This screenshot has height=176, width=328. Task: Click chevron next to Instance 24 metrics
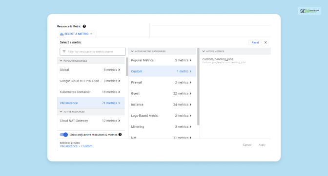[x=190, y=105]
